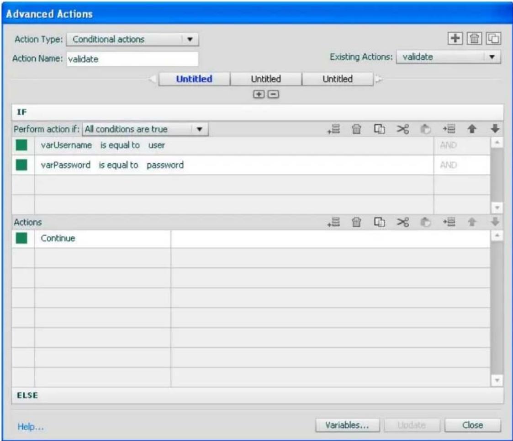Move the action up in Actions toolbar

point(472,222)
